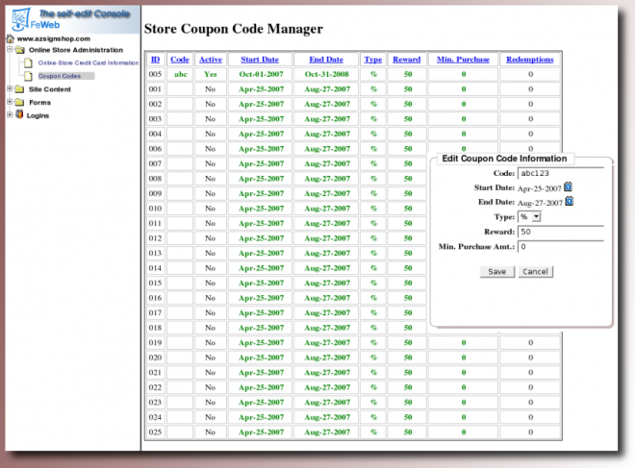635x468 pixels.
Task: Click the Cancel button
Action: [x=535, y=271]
